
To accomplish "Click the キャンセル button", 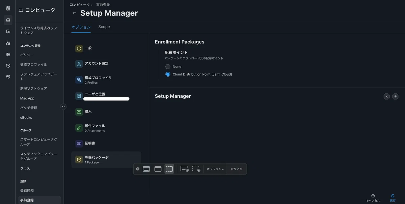I will click(x=373, y=198).
